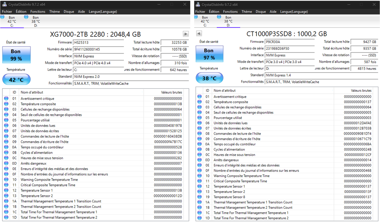The image size is (380, 223).
Task: Click serial number field 2319E6D36F50
Action: click(x=290, y=48)
